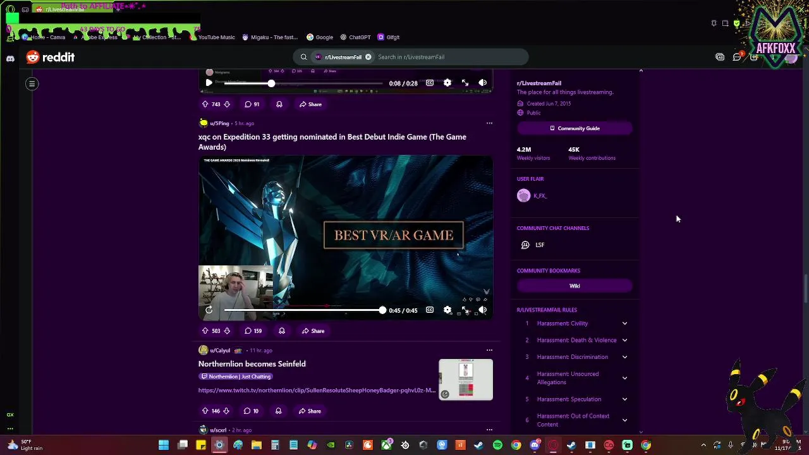809x455 pixels.
Task: Click the search magnifier icon
Action: (303, 57)
